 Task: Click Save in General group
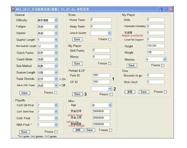[25, 93]
